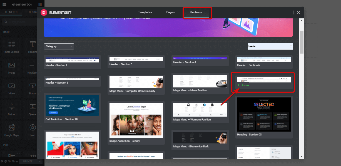Switch to the Sections tab
This screenshot has height=166, width=341.
click(x=196, y=12)
